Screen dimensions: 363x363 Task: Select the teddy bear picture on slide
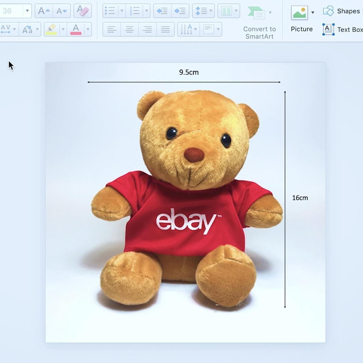185,202
